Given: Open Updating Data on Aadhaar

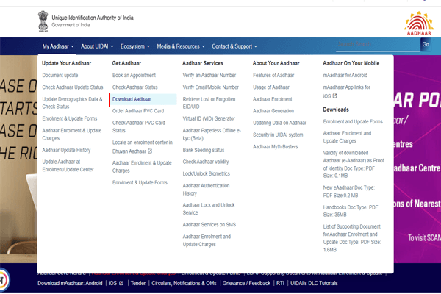Looking at the screenshot, I should 279,123.
